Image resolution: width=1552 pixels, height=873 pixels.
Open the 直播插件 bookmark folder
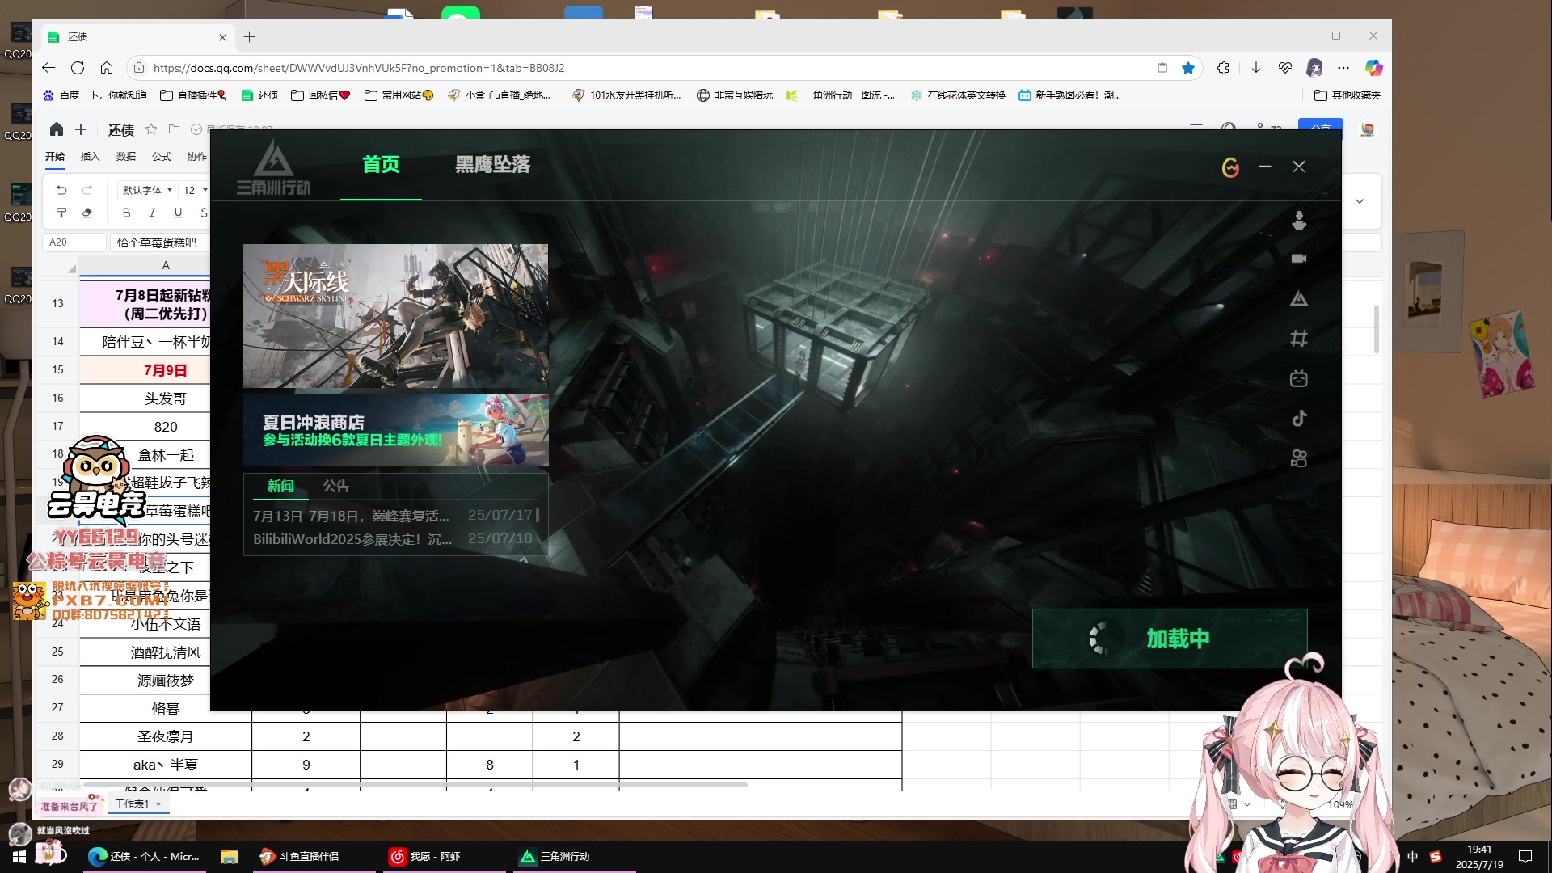[x=193, y=95]
